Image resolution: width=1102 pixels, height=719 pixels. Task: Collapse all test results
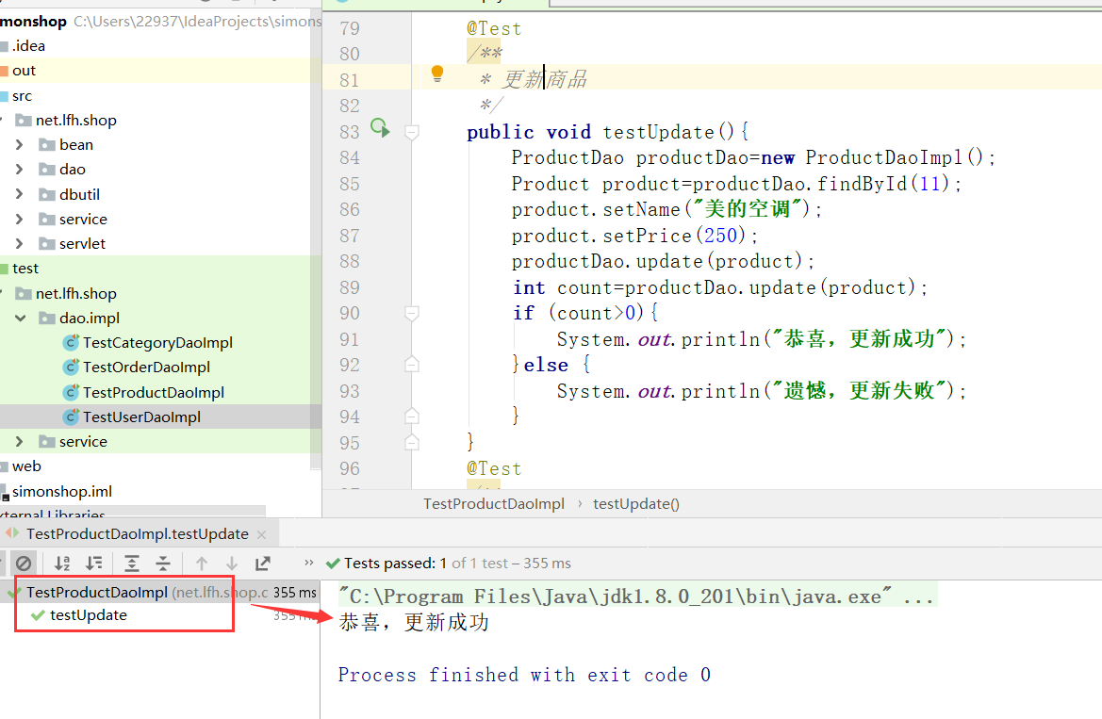click(162, 563)
